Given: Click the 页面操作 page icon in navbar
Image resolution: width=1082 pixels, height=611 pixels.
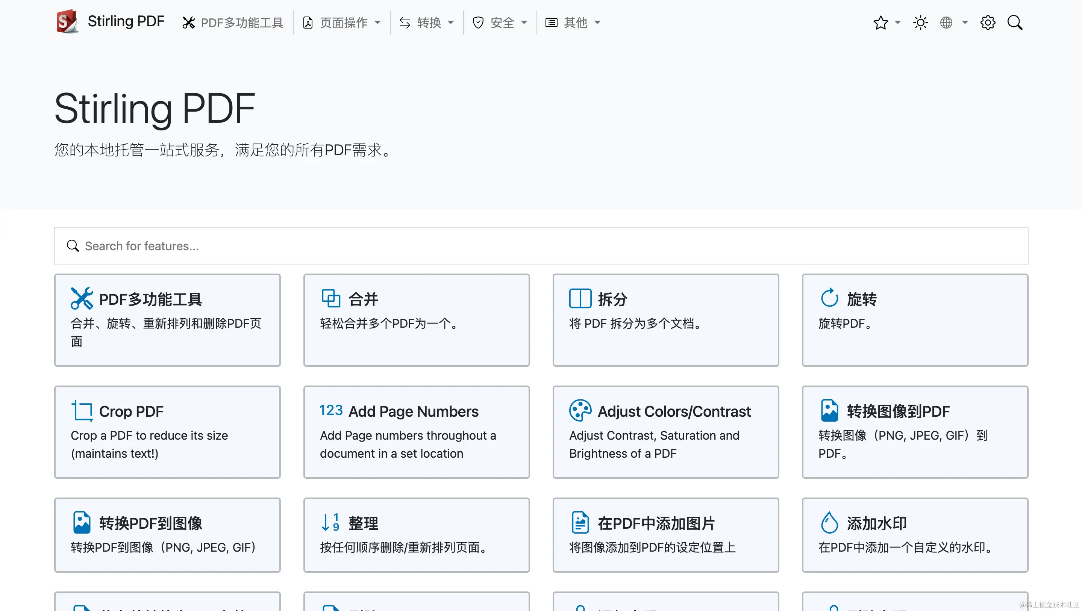Looking at the screenshot, I should (308, 23).
